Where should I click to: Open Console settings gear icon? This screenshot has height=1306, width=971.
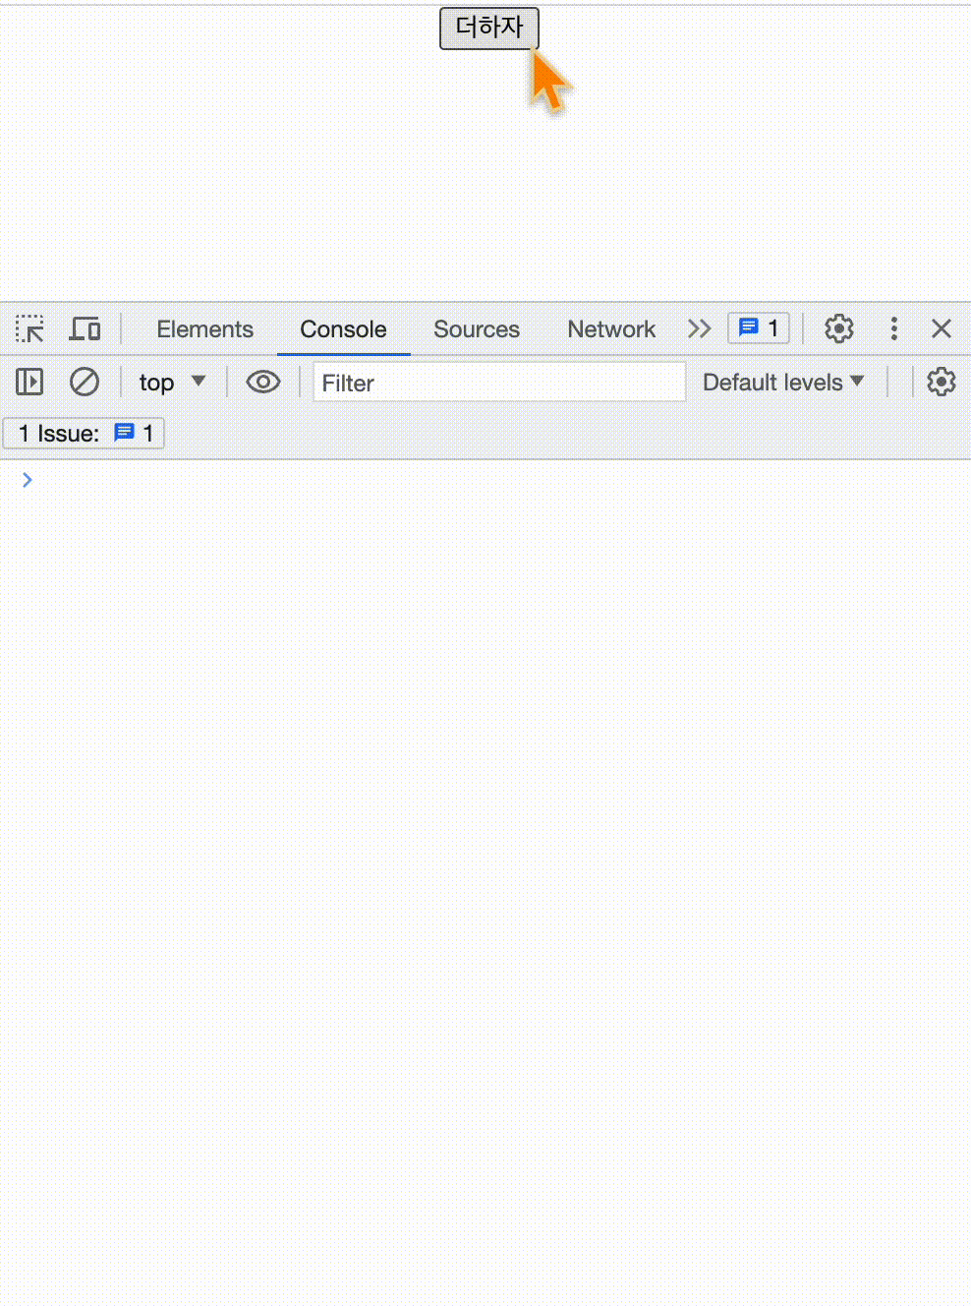point(941,382)
